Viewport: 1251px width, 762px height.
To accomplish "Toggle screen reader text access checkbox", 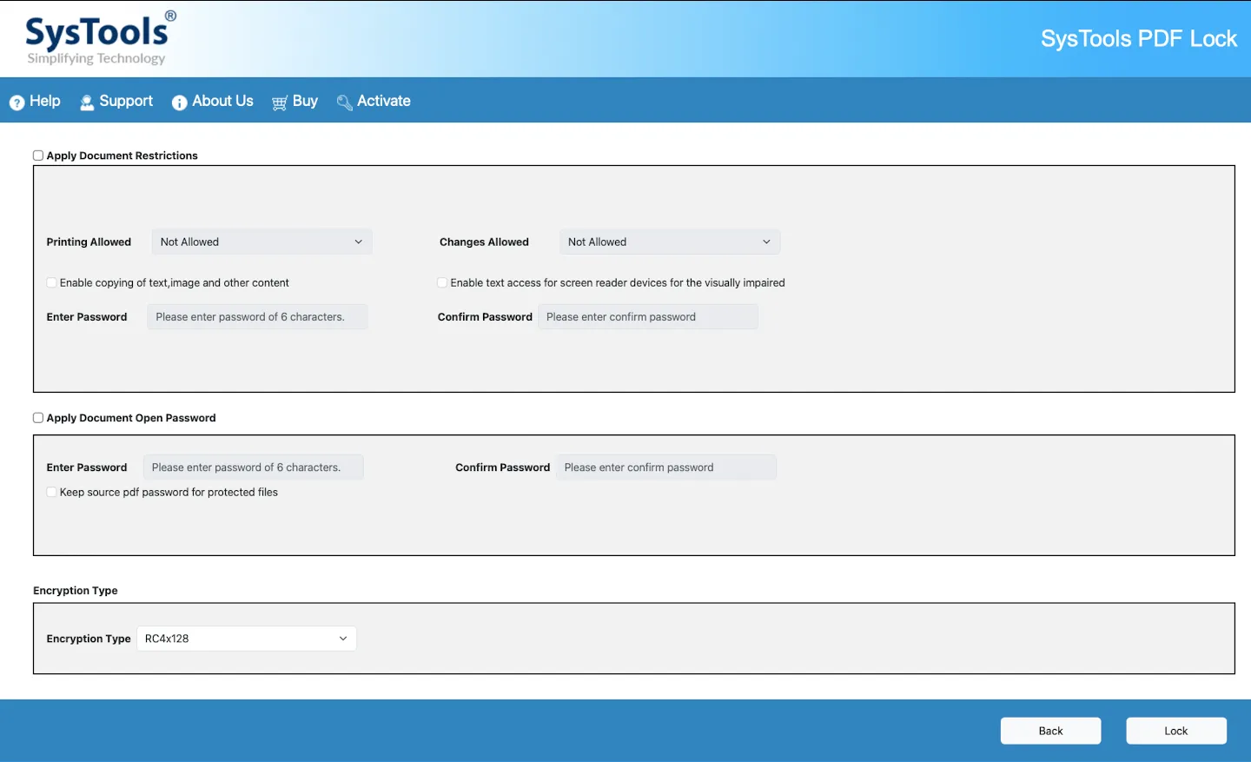I will tap(442, 282).
